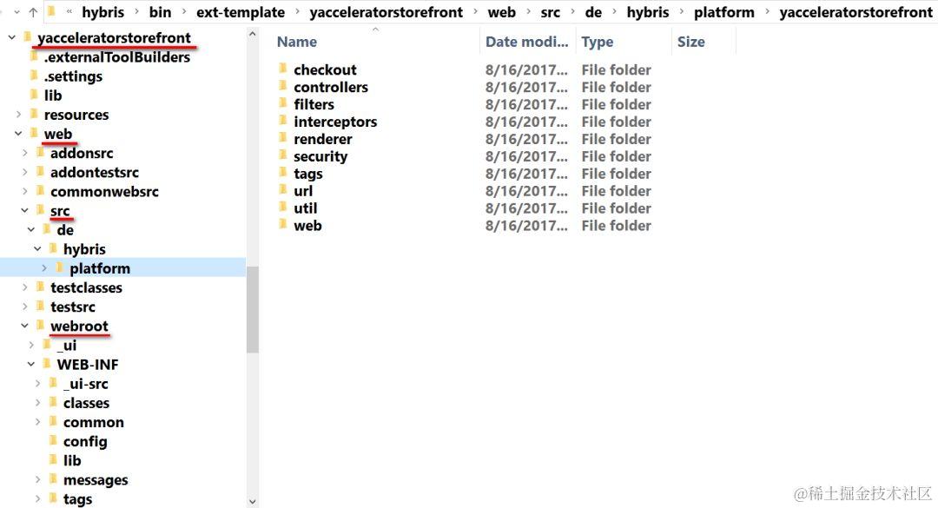The width and height of the screenshot is (938, 508).
Task: Collapse the webroot tree node
Action: point(24,327)
